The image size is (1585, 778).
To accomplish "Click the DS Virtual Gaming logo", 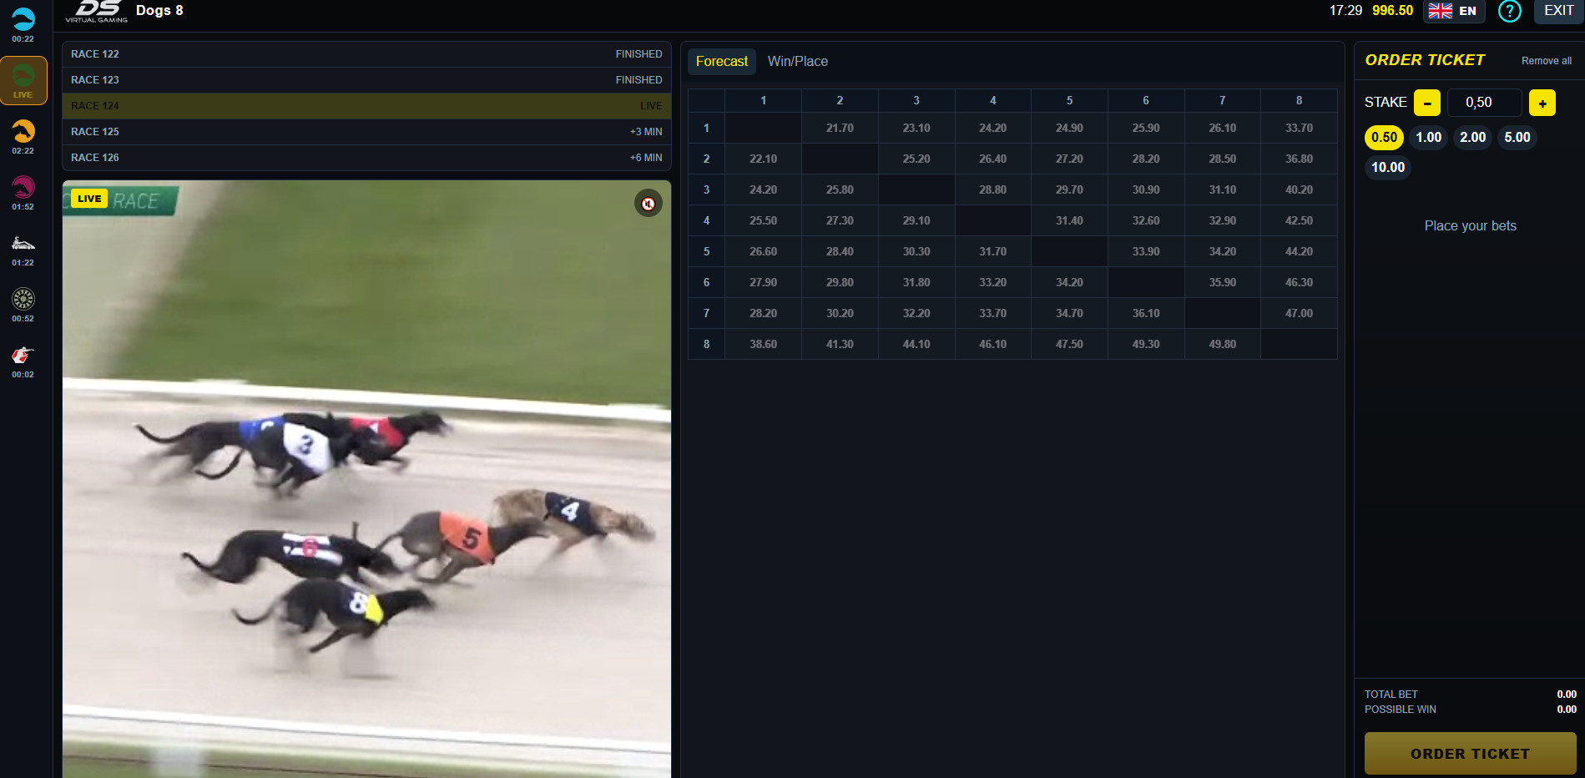I will pyautogui.click(x=97, y=11).
